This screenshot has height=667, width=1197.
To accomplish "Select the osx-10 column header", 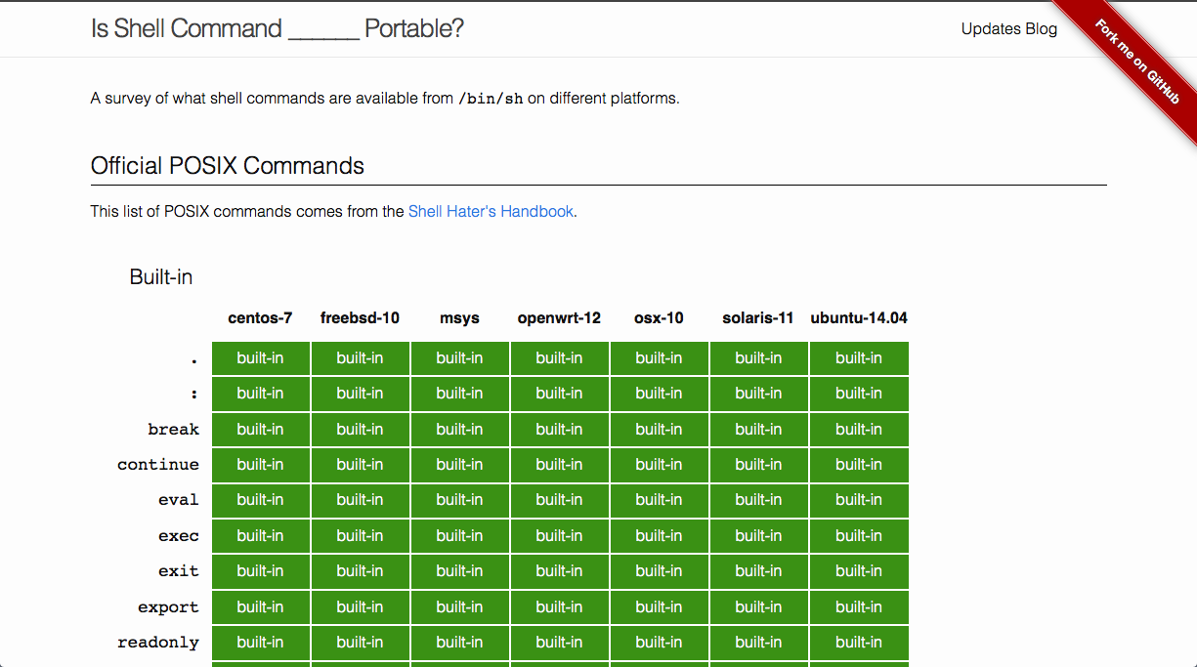I will pos(659,317).
